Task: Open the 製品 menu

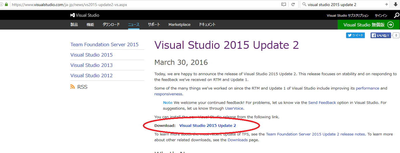Action: point(74,25)
